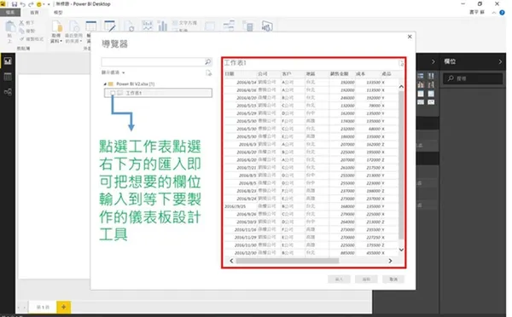
Task: Click the preview scroll right arrow
Action: click(x=390, y=261)
